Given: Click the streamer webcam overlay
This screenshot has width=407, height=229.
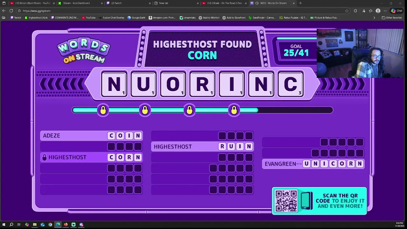Looking at the screenshot, I should pos(360,53).
